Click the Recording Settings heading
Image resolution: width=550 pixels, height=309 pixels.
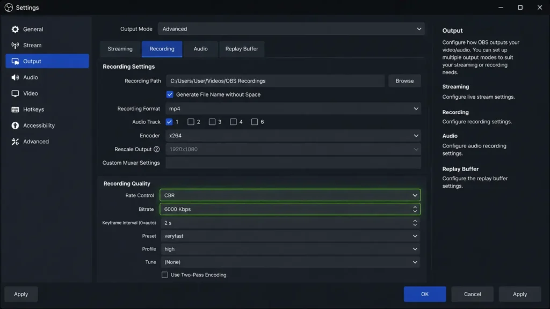(129, 67)
